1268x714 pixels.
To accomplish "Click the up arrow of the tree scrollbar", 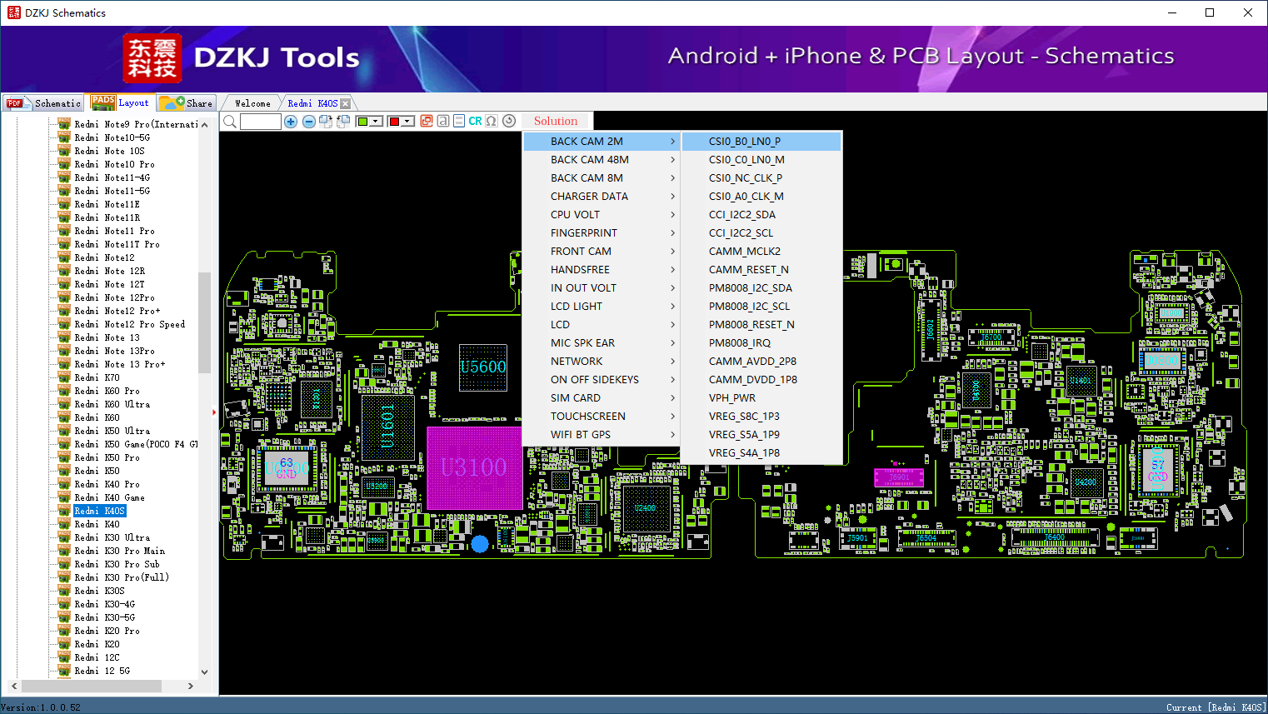I will (x=204, y=124).
